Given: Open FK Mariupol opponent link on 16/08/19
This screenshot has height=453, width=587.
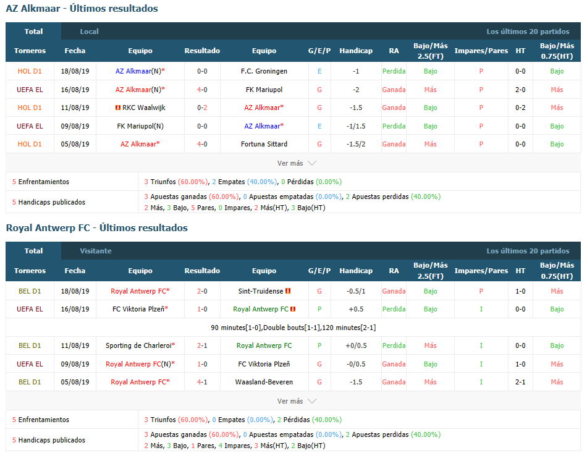Looking at the screenshot, I should click(264, 90).
